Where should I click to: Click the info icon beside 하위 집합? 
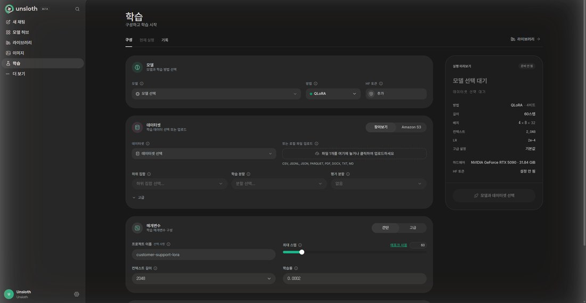pyautogui.click(x=149, y=174)
